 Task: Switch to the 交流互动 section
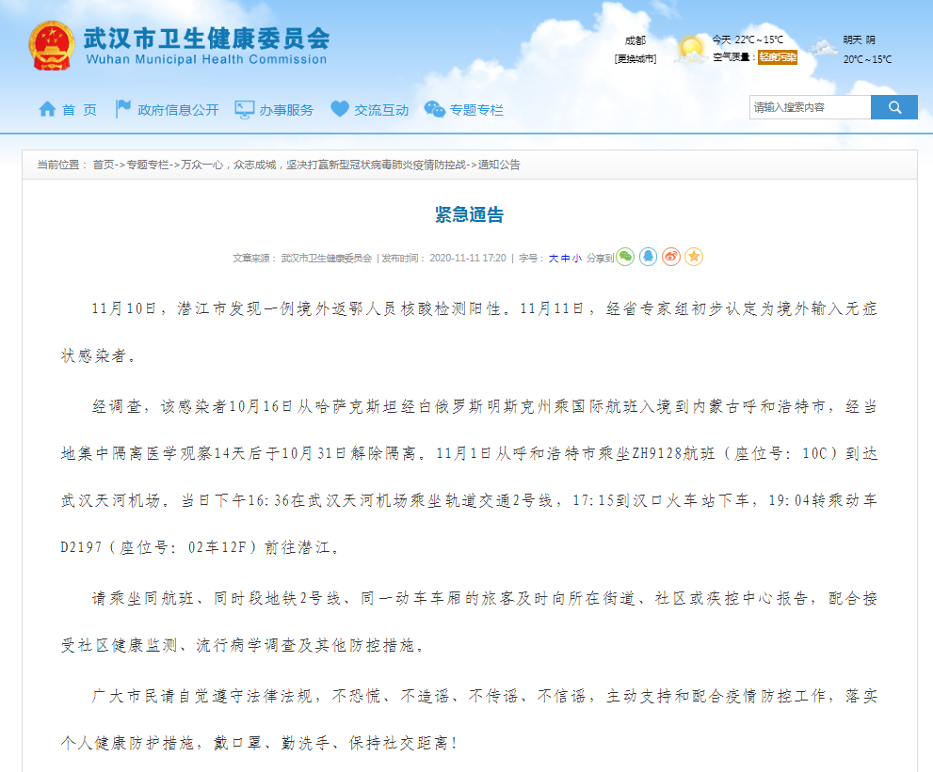click(381, 108)
